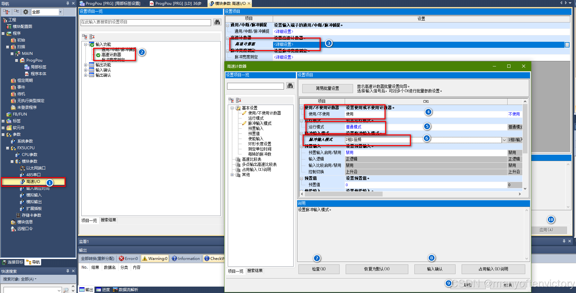This screenshot has height=293, width=576.
Task: Open 详细设置 link for 通用/中断/脉冲捕捉
Action: 284,31
